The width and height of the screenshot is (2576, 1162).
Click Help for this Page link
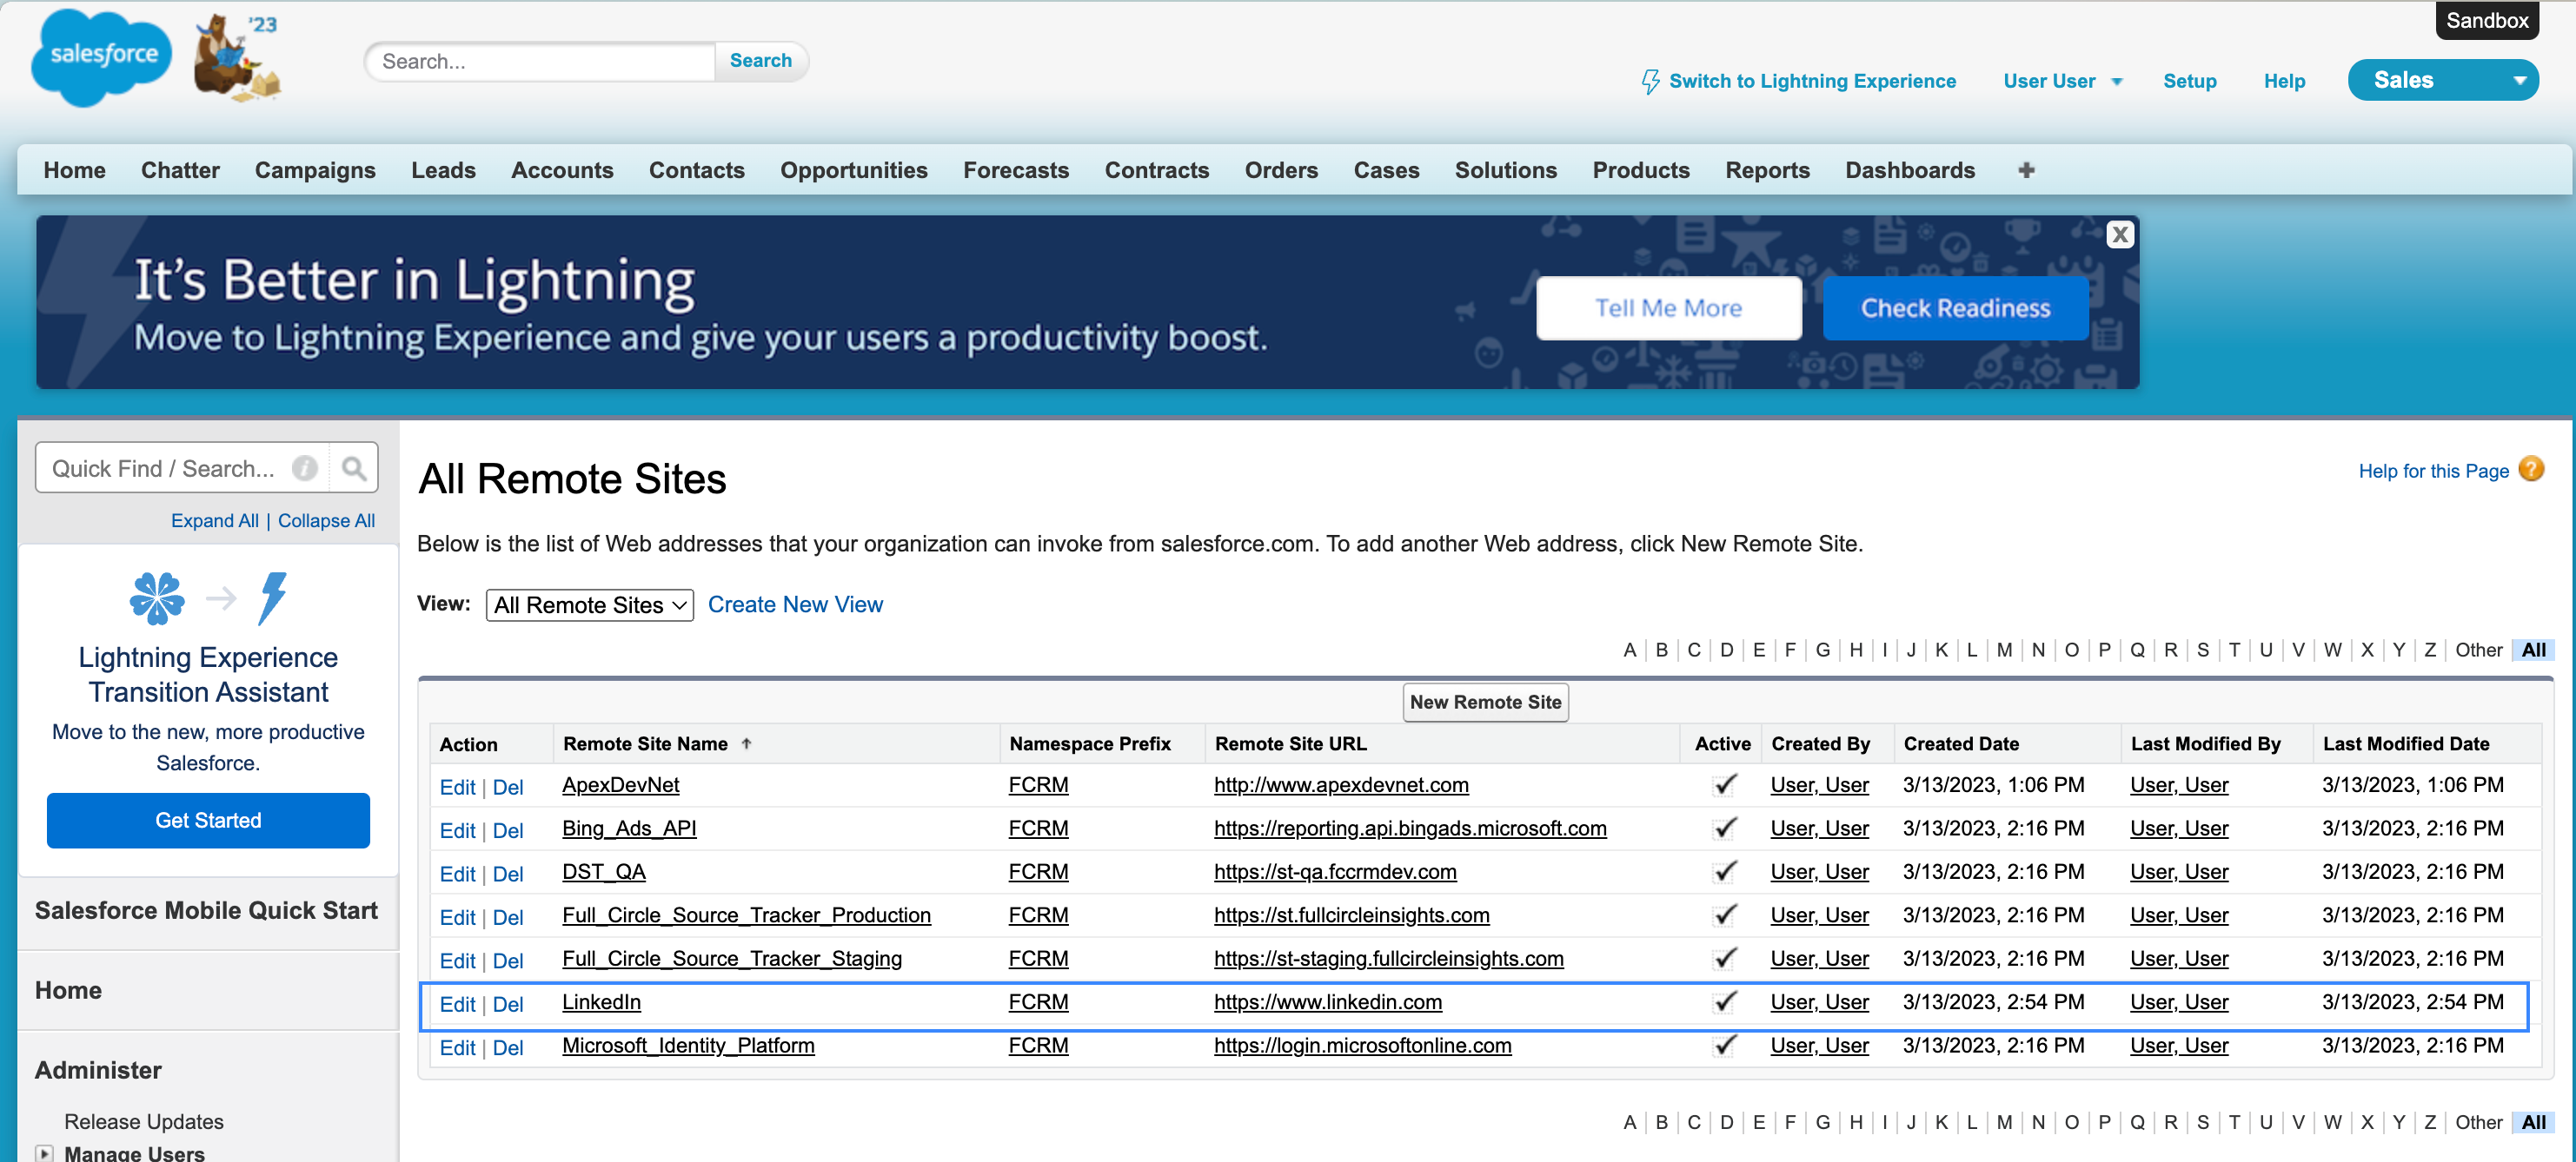pos(2433,471)
